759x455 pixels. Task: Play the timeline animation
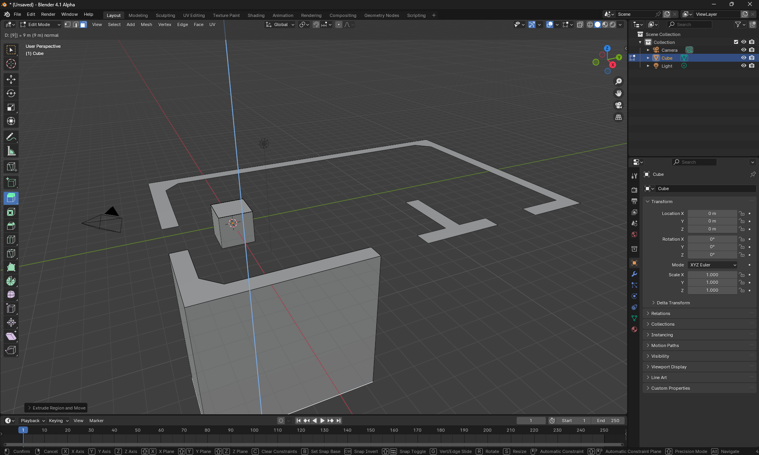[323, 421]
